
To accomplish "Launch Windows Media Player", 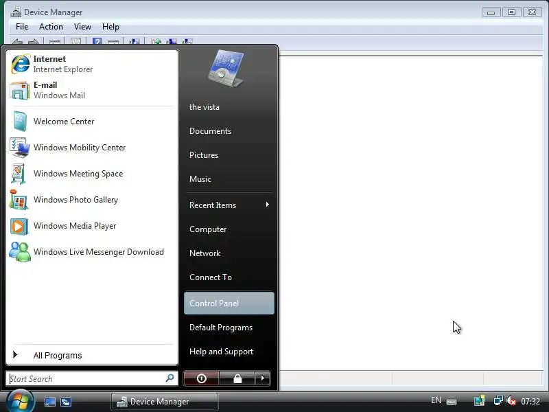I will [x=92, y=226].
